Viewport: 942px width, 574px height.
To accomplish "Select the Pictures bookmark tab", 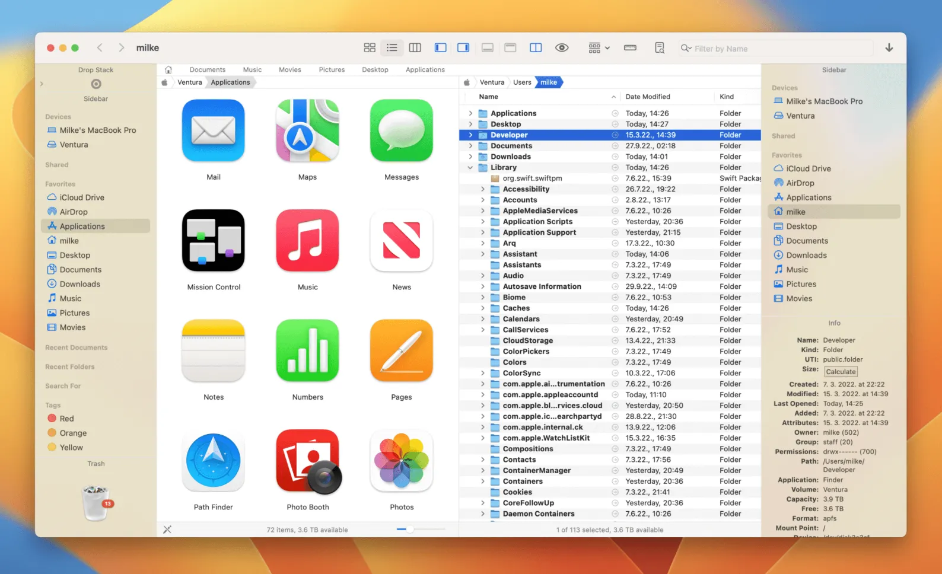I will 332,70.
